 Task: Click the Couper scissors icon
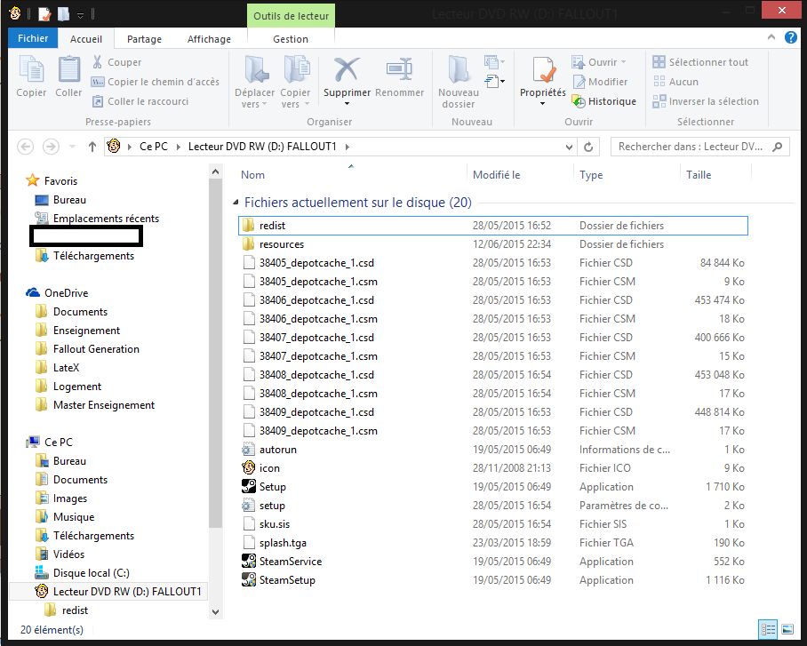coord(97,62)
